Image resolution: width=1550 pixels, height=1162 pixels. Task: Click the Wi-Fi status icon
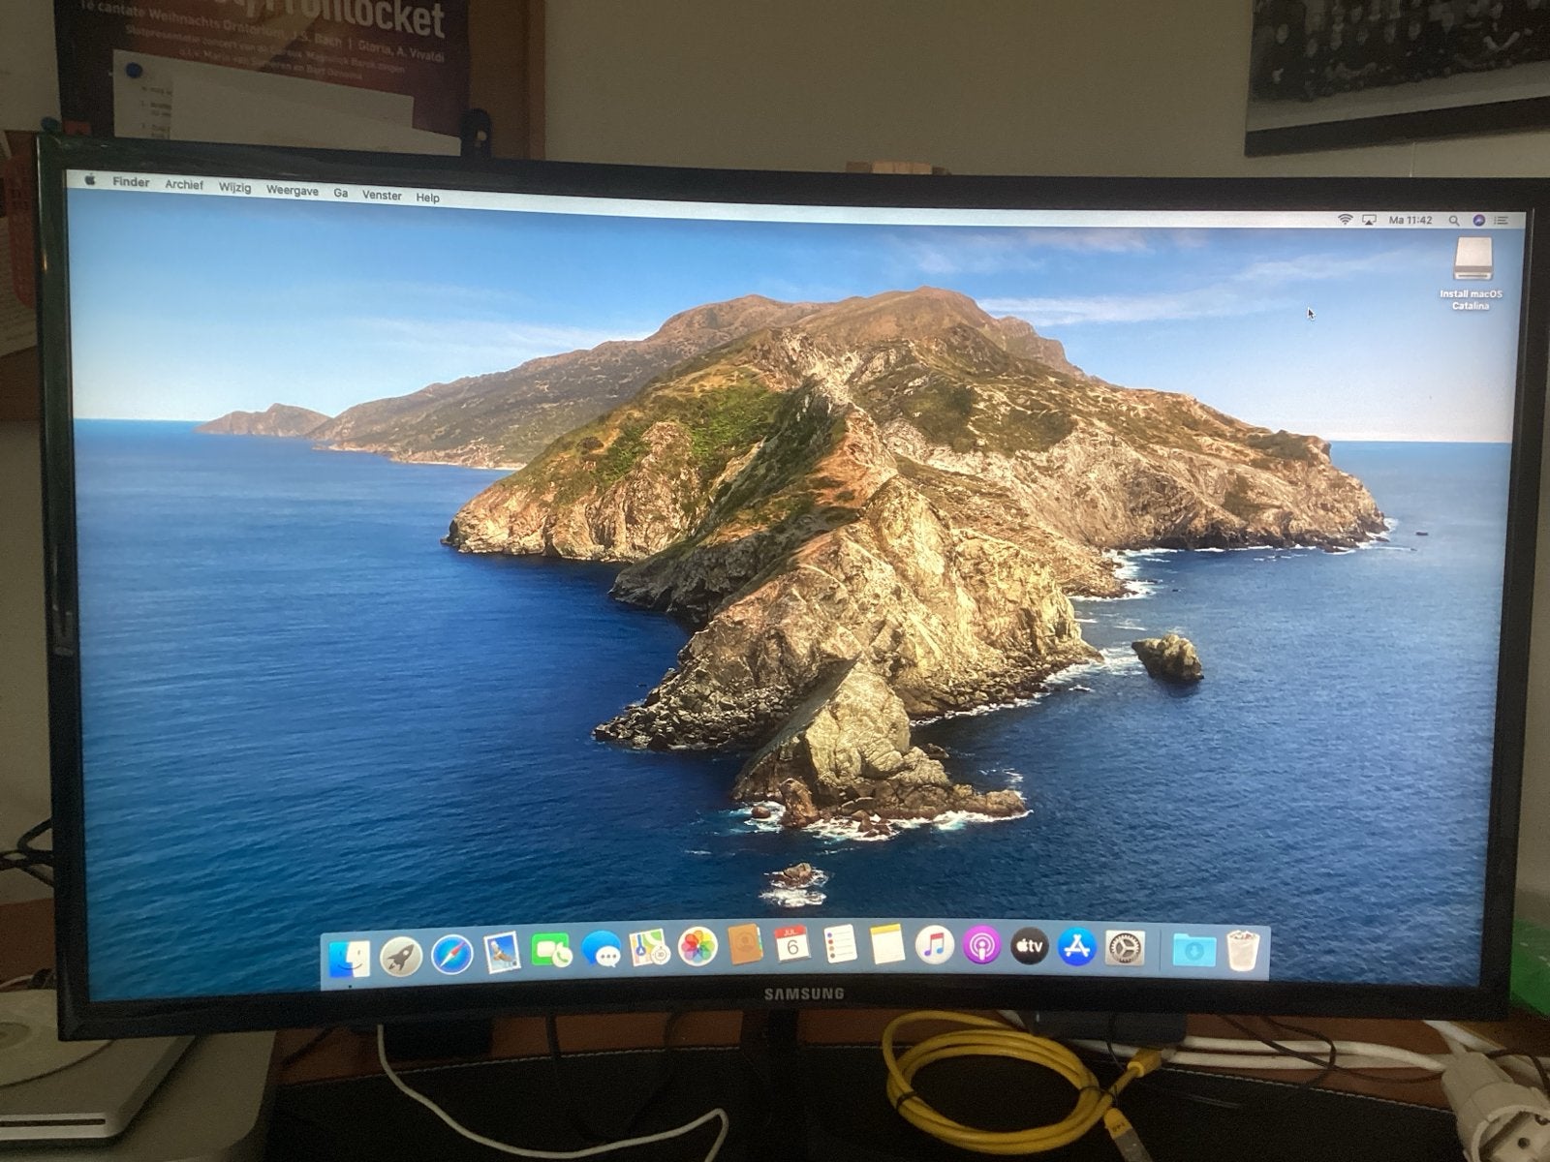click(x=1345, y=219)
